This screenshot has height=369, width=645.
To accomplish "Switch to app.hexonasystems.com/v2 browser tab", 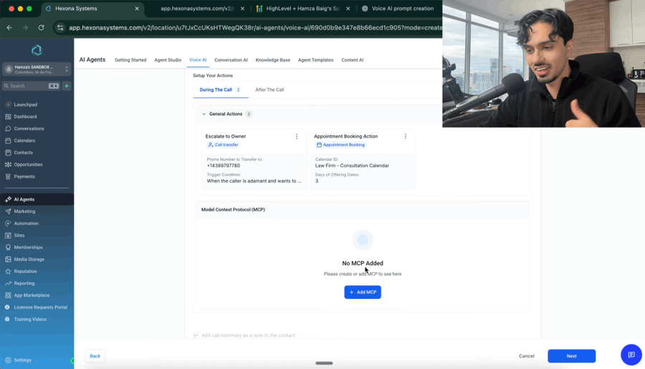I will tap(198, 9).
